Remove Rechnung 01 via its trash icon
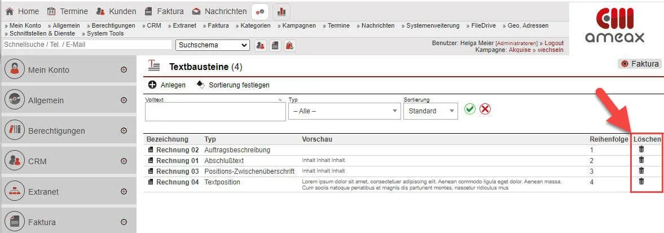664x233 pixels. click(x=641, y=160)
